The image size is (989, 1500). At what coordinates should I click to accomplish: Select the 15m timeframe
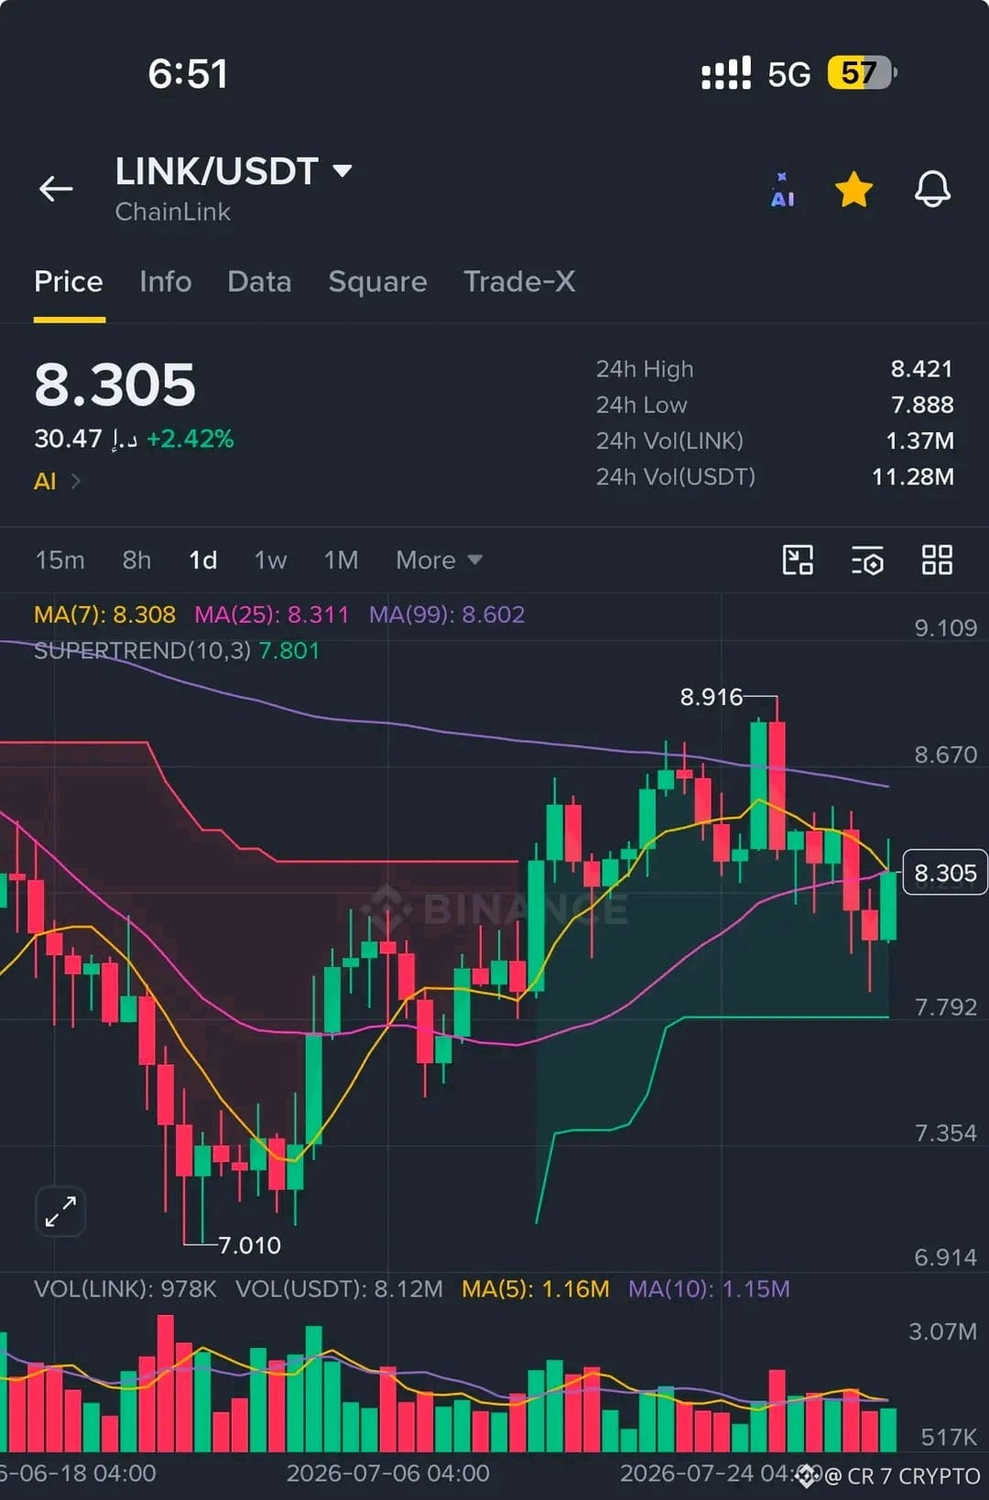[60, 560]
